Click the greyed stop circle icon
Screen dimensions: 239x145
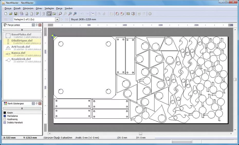tap(150, 14)
